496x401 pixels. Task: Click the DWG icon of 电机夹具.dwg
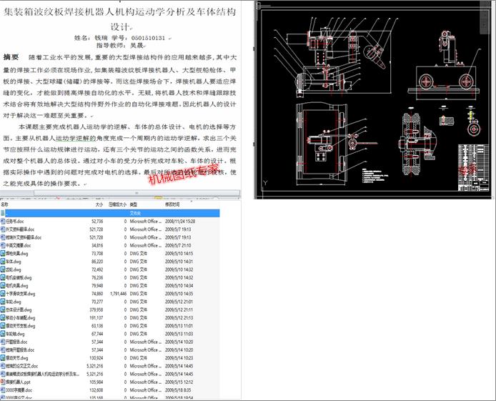pos(3,286)
